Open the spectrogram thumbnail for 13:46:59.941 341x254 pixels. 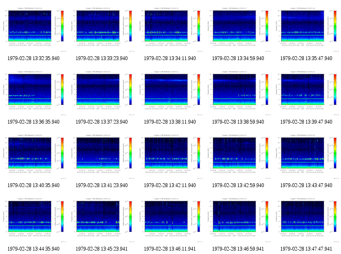point(238,220)
